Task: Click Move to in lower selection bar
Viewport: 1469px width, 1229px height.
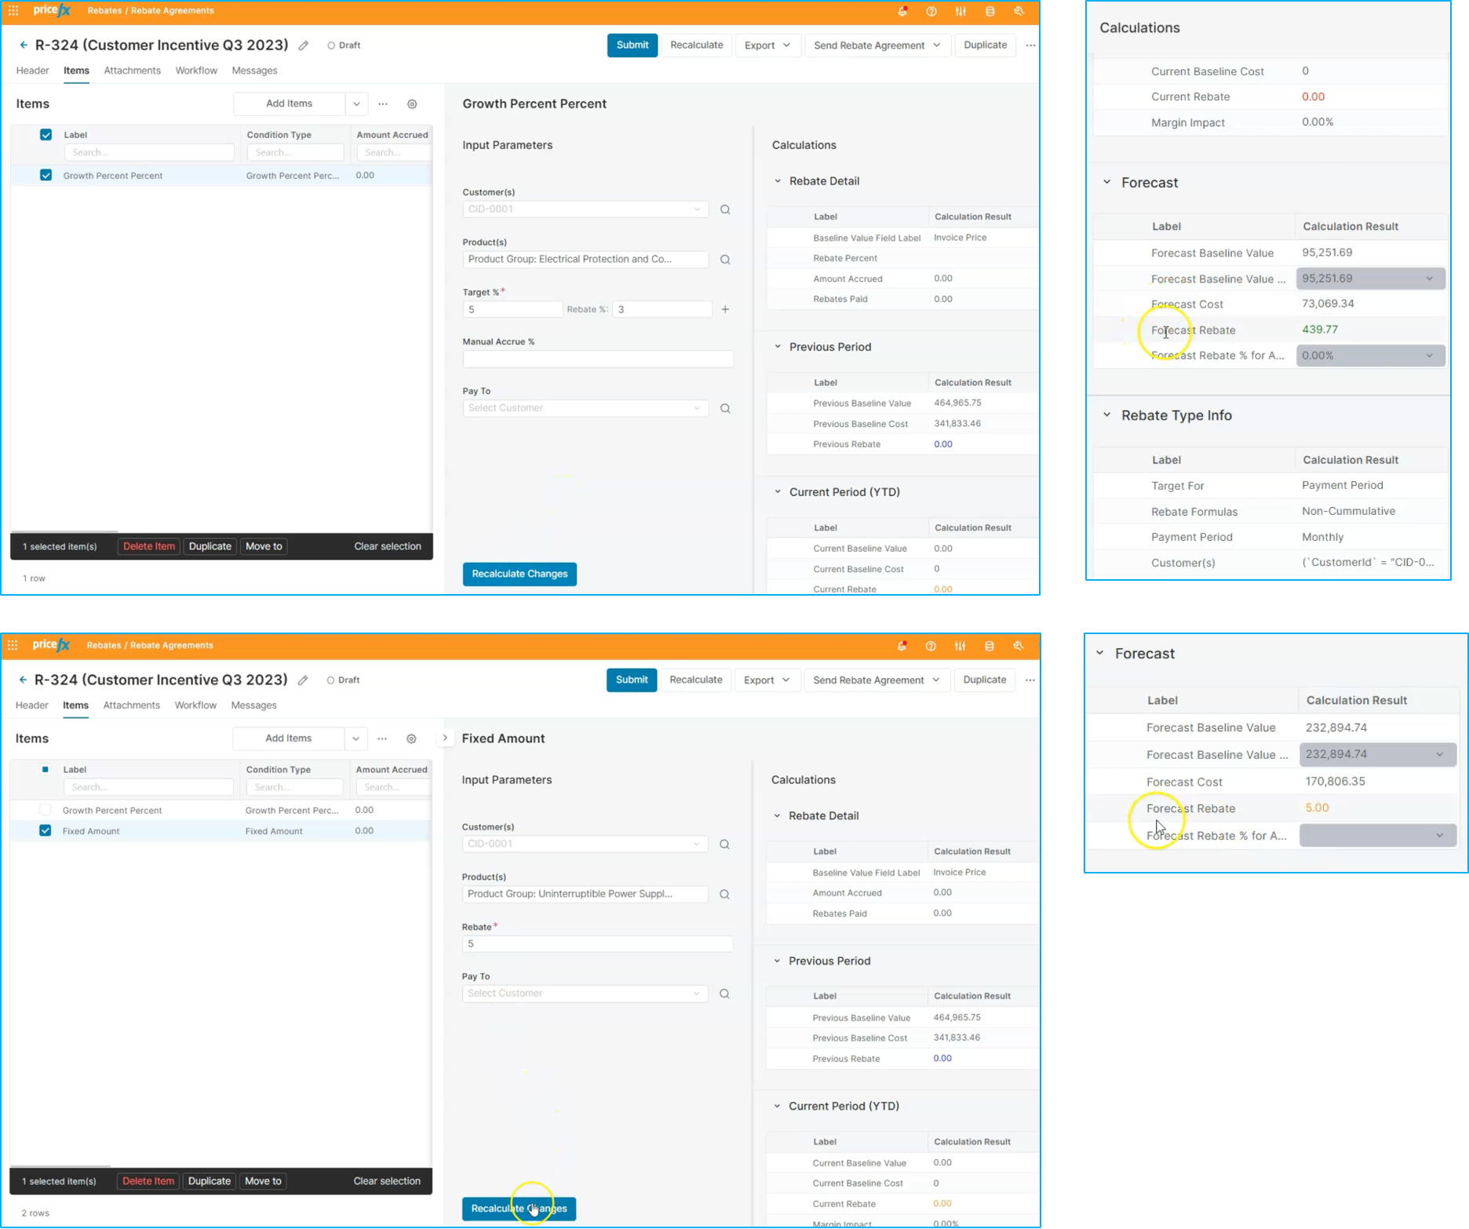Action: pos(263,1181)
